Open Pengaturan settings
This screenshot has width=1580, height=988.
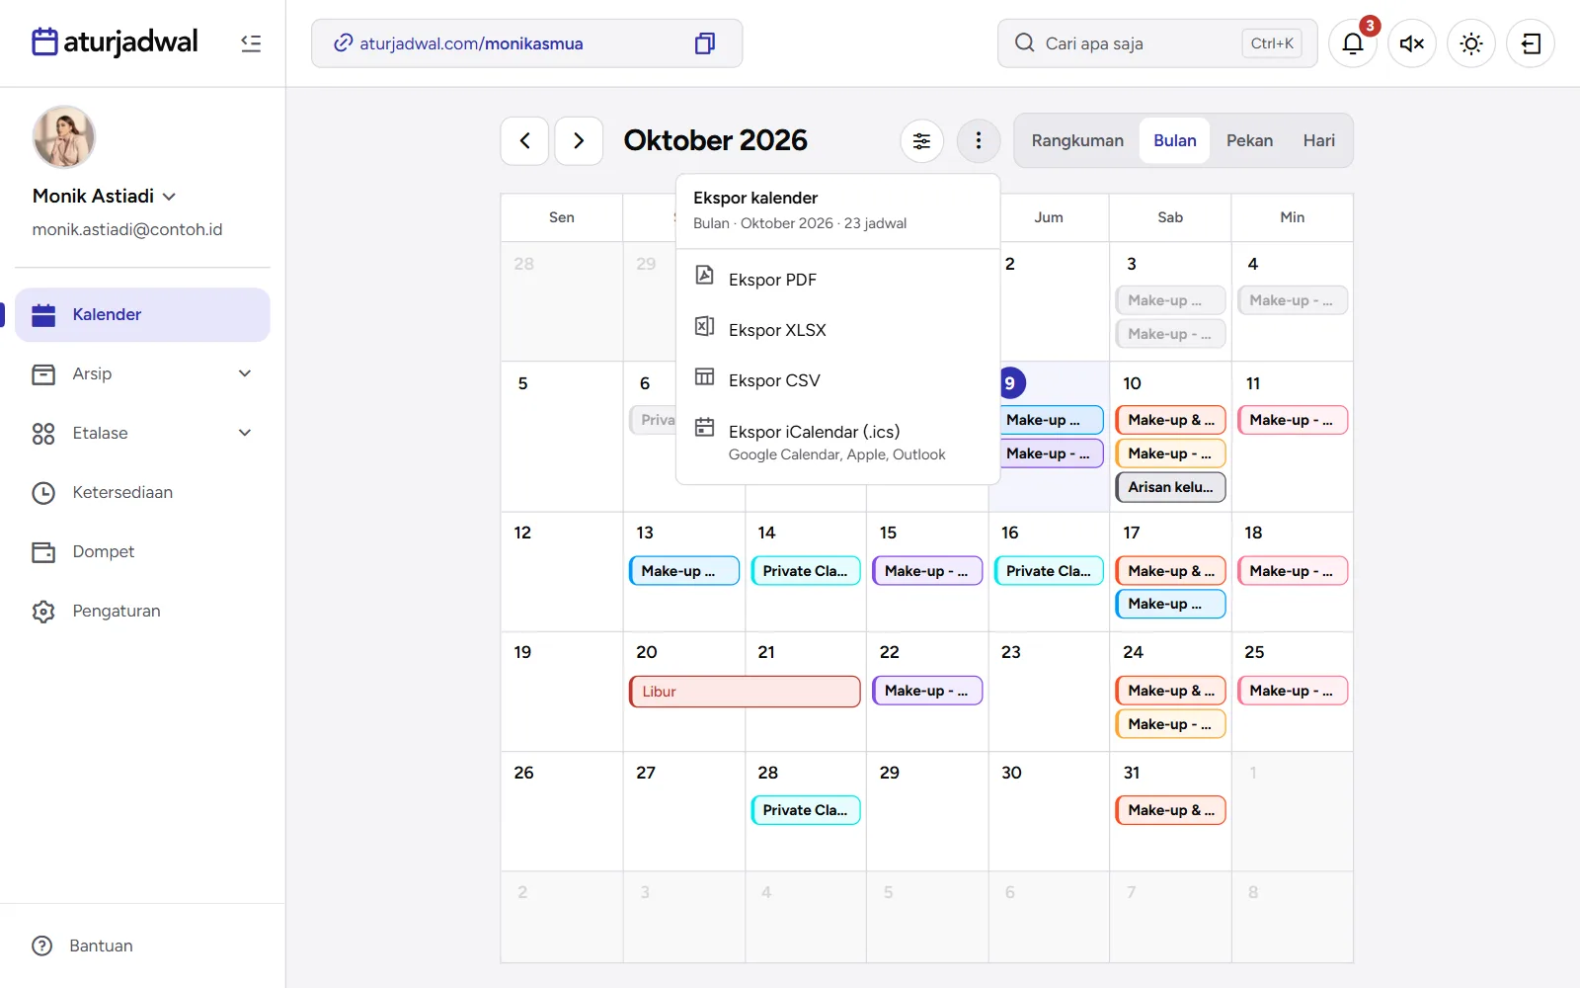[142, 611]
